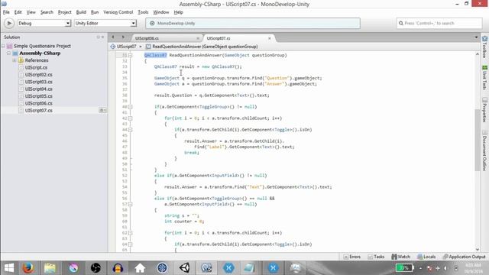Open the document tab list dropdown arrow
The width and height of the screenshot is (489, 275).
[x=476, y=37]
